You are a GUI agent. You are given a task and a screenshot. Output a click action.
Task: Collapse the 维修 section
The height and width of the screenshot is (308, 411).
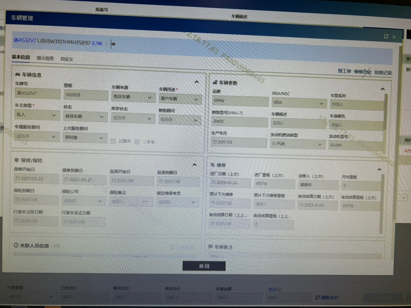[x=379, y=170]
